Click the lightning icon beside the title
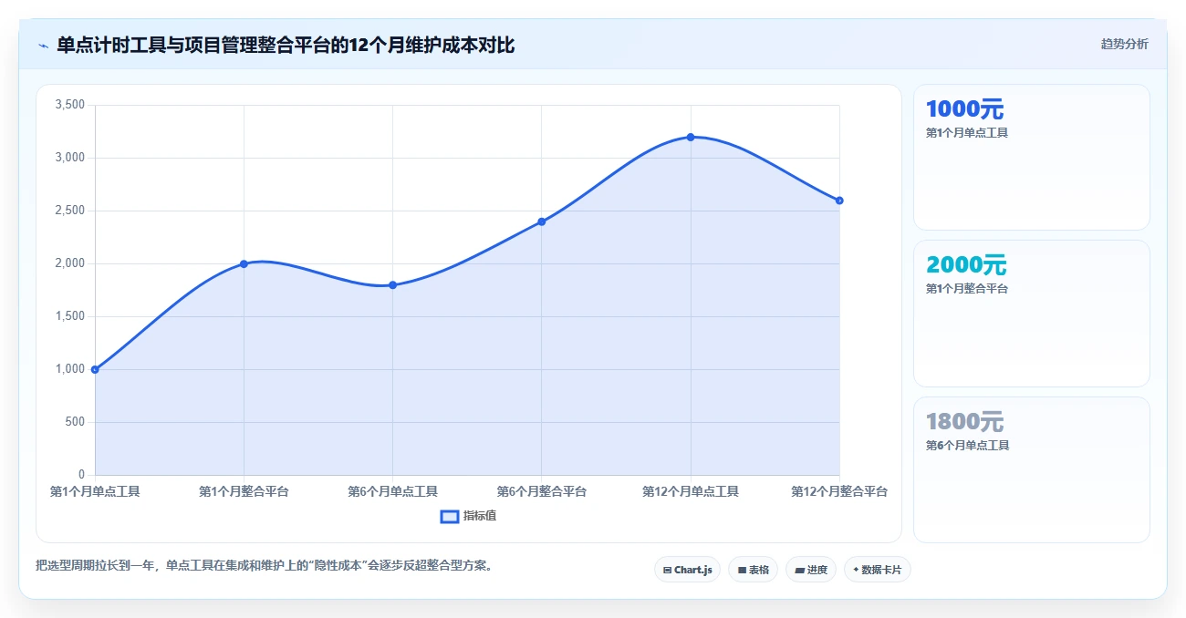The image size is (1186, 618). pyautogui.click(x=43, y=46)
